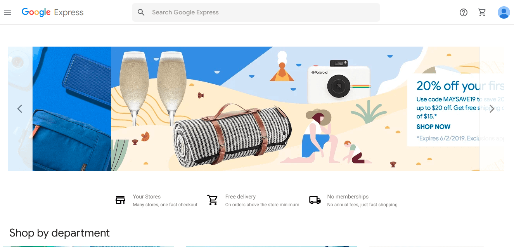Click the SHOP NOW promotional link
This screenshot has height=247, width=514.
[433, 127]
